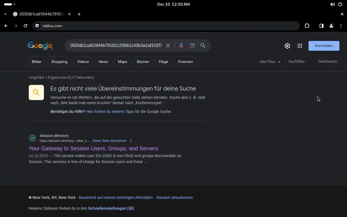Switch to the Flüge filter
The image size is (347, 217).
point(163,62)
